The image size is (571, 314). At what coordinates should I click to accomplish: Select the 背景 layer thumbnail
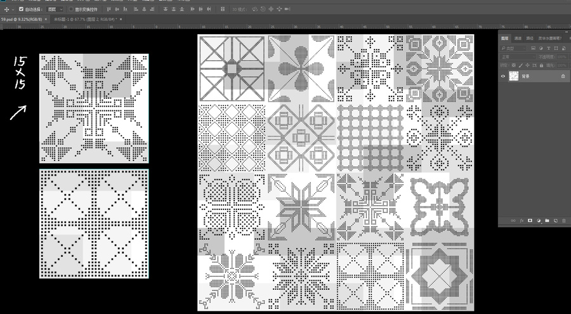click(514, 76)
